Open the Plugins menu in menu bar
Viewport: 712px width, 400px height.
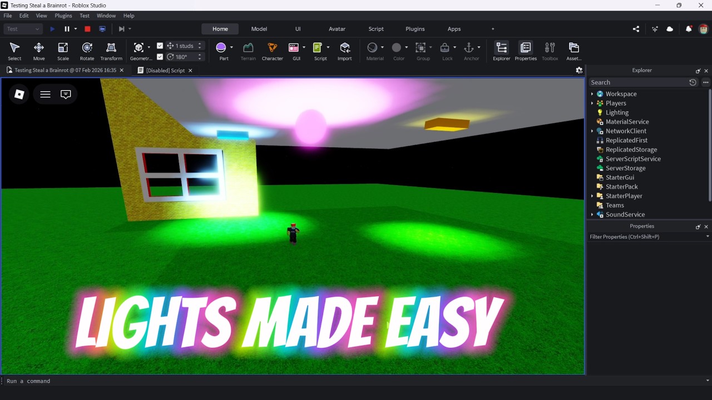click(x=63, y=16)
